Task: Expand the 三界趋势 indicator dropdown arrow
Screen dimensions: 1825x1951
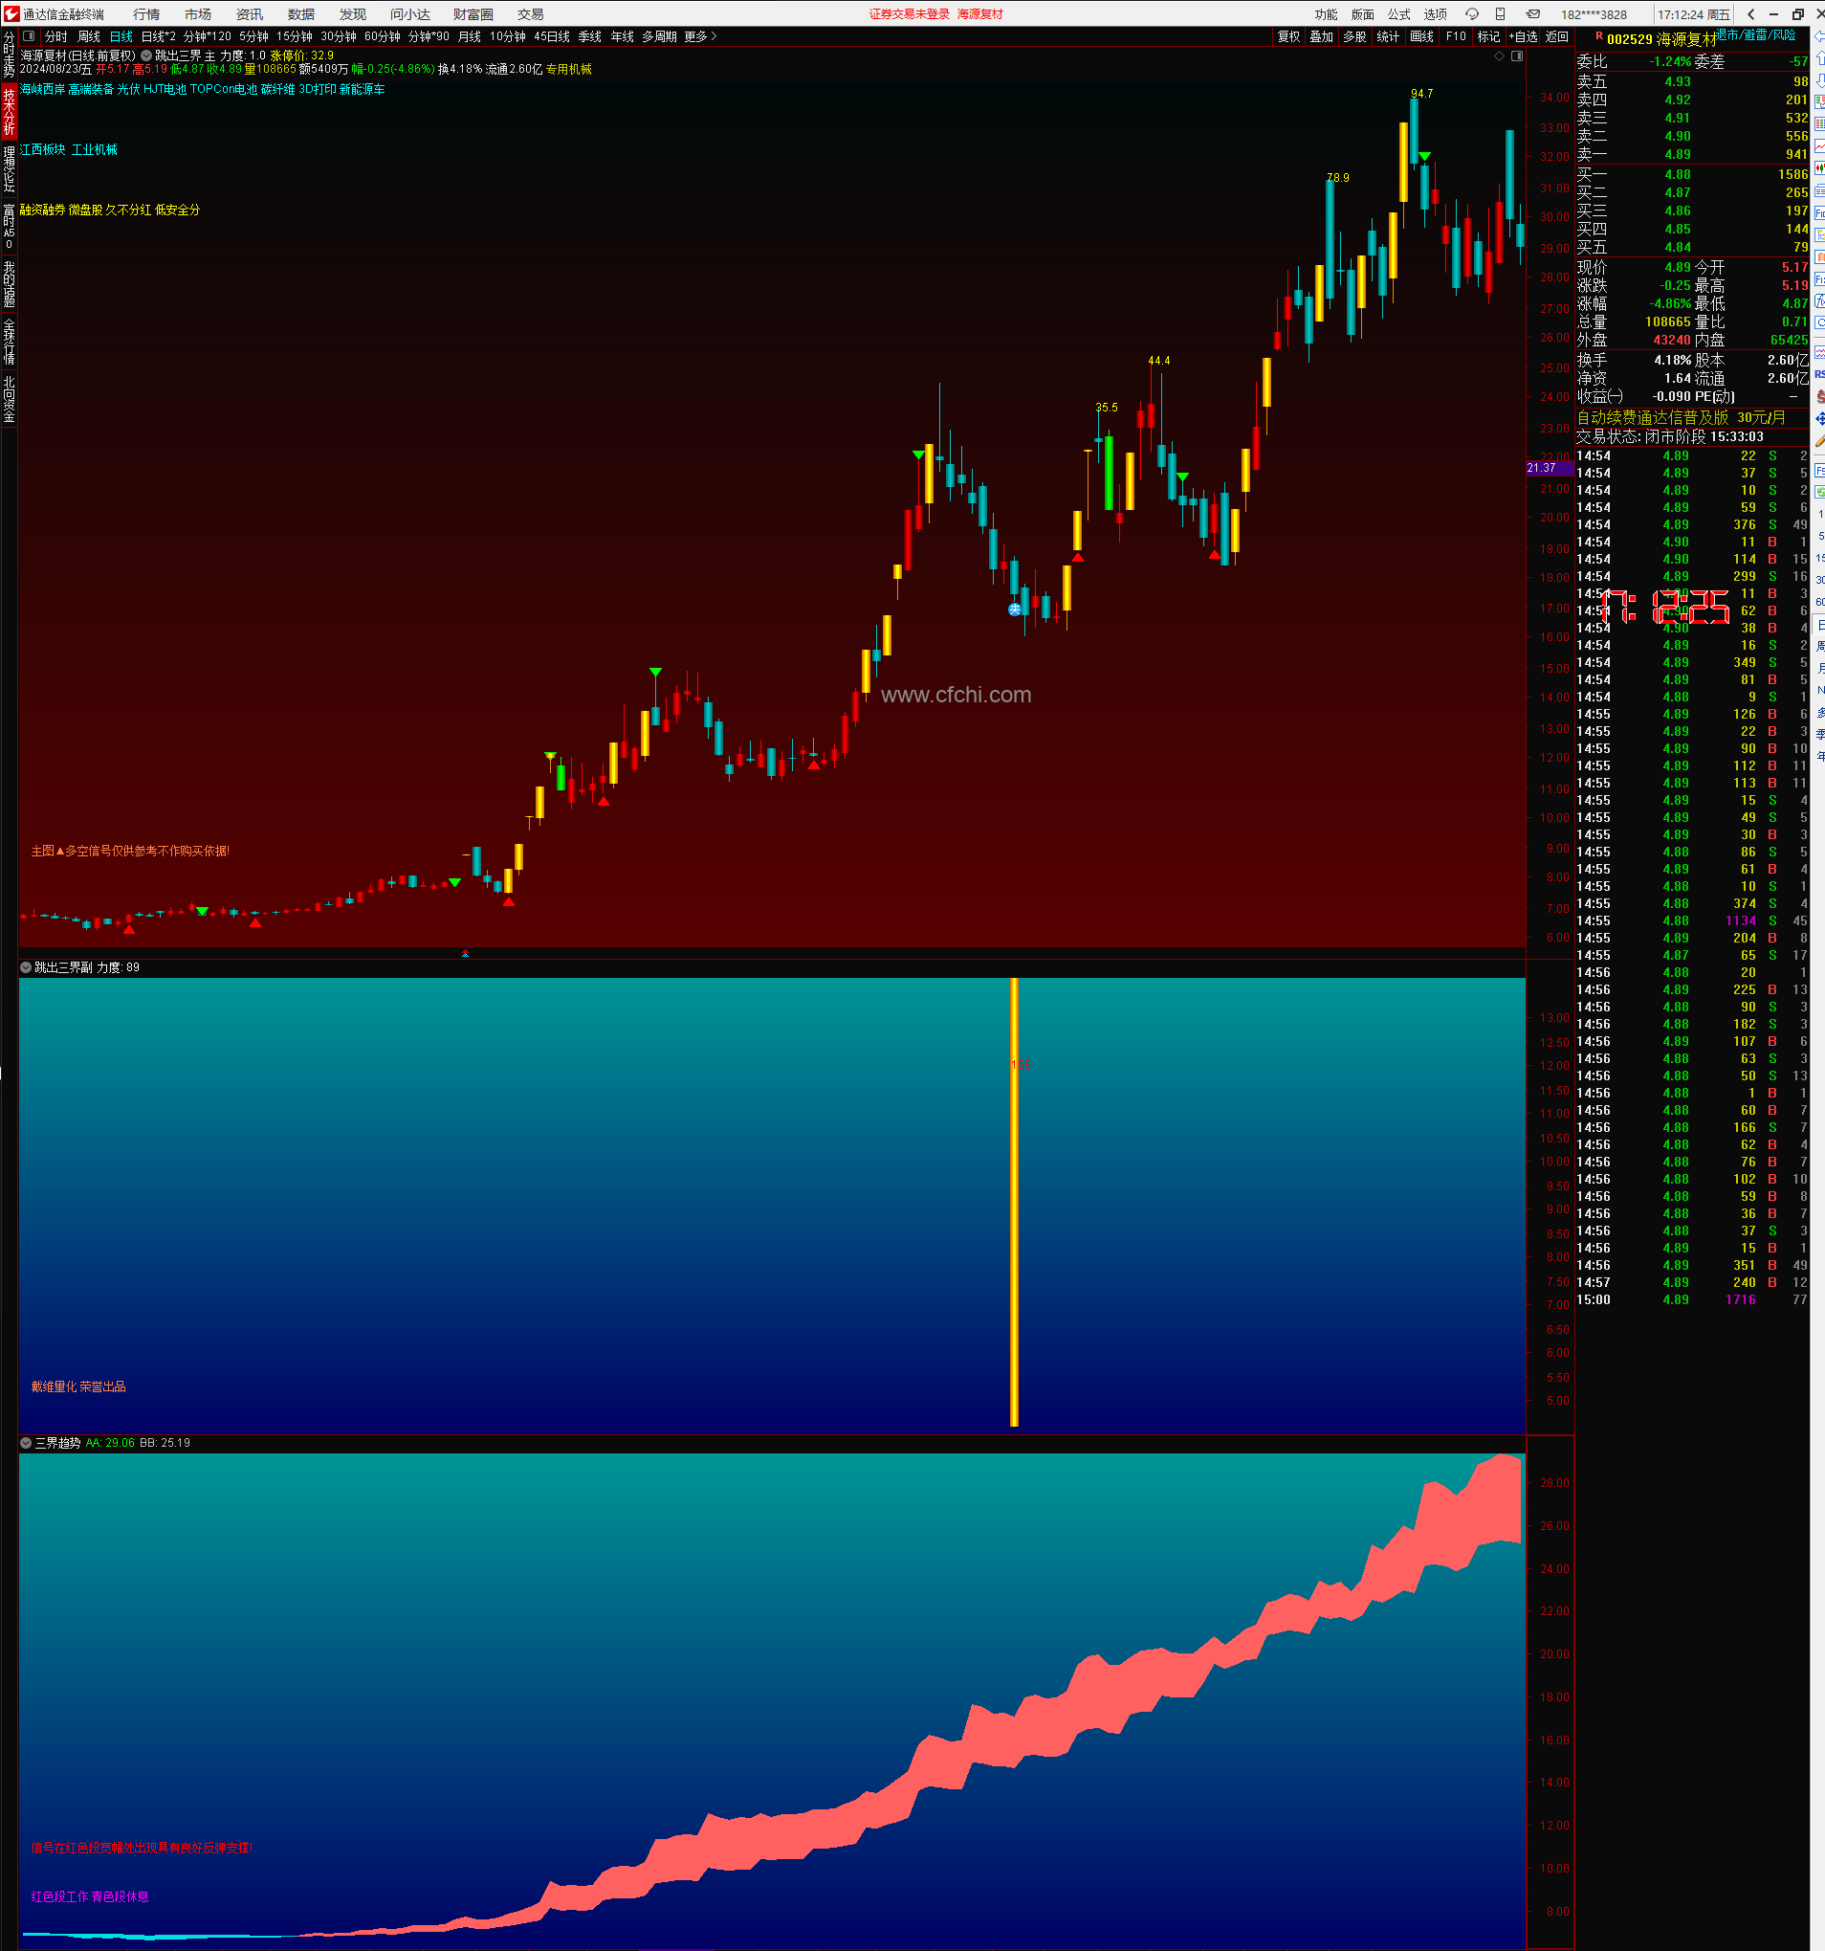Action: [26, 1443]
